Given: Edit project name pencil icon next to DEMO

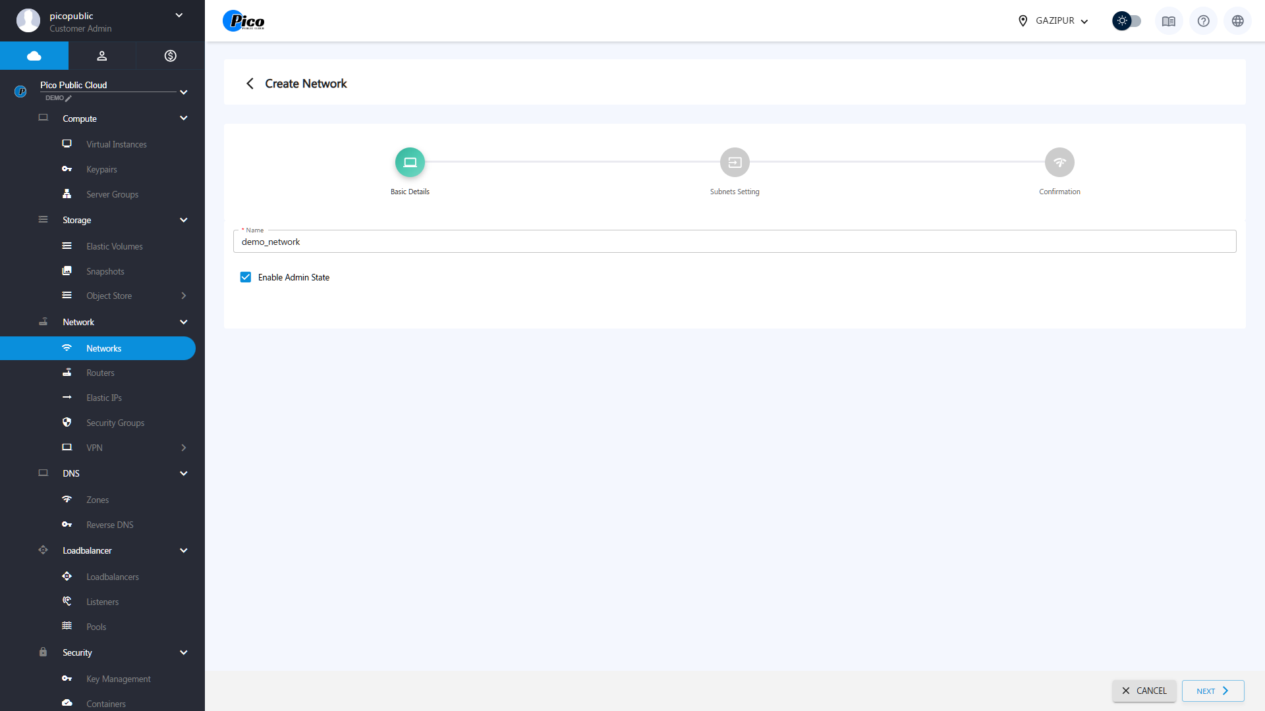Looking at the screenshot, I should [x=69, y=99].
